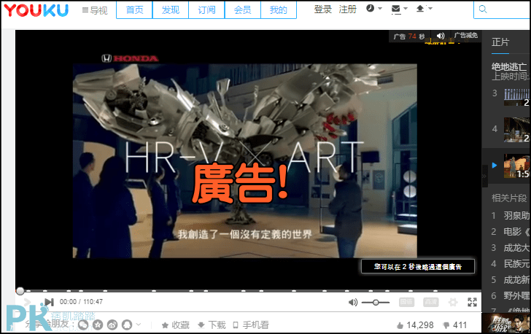The width and height of the screenshot is (531, 334).
Task: Open related clip 2 电影《
Action: 516,232
